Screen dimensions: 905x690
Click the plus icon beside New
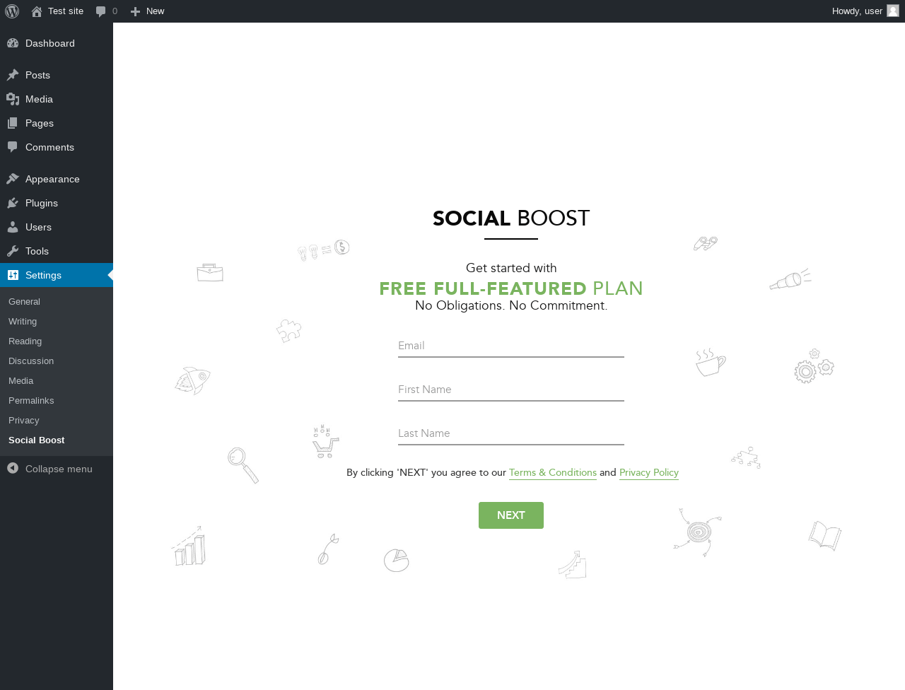(x=135, y=11)
